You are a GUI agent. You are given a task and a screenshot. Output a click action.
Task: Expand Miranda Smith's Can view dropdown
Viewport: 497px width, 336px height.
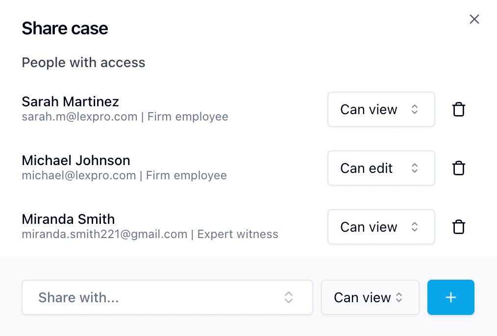381,227
